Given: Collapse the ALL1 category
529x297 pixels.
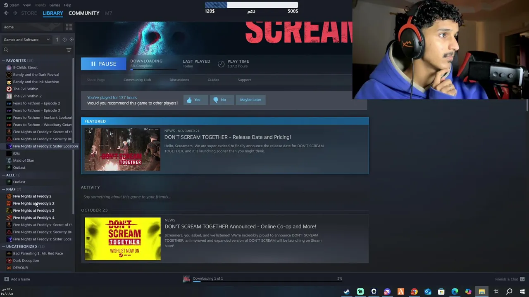Looking at the screenshot, I should 3,175.
